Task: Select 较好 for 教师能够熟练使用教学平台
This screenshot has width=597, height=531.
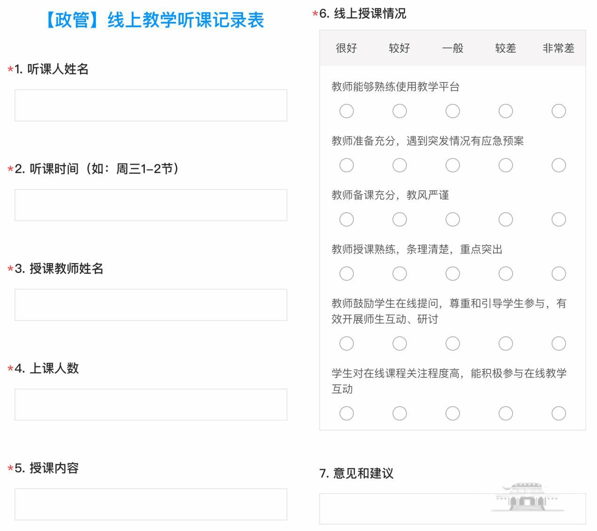Action: tap(399, 111)
